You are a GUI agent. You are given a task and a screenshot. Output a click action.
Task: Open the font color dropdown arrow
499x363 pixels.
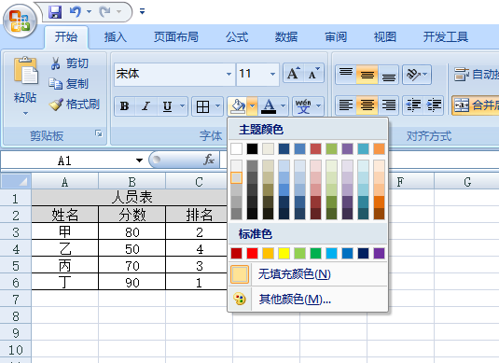tap(283, 106)
